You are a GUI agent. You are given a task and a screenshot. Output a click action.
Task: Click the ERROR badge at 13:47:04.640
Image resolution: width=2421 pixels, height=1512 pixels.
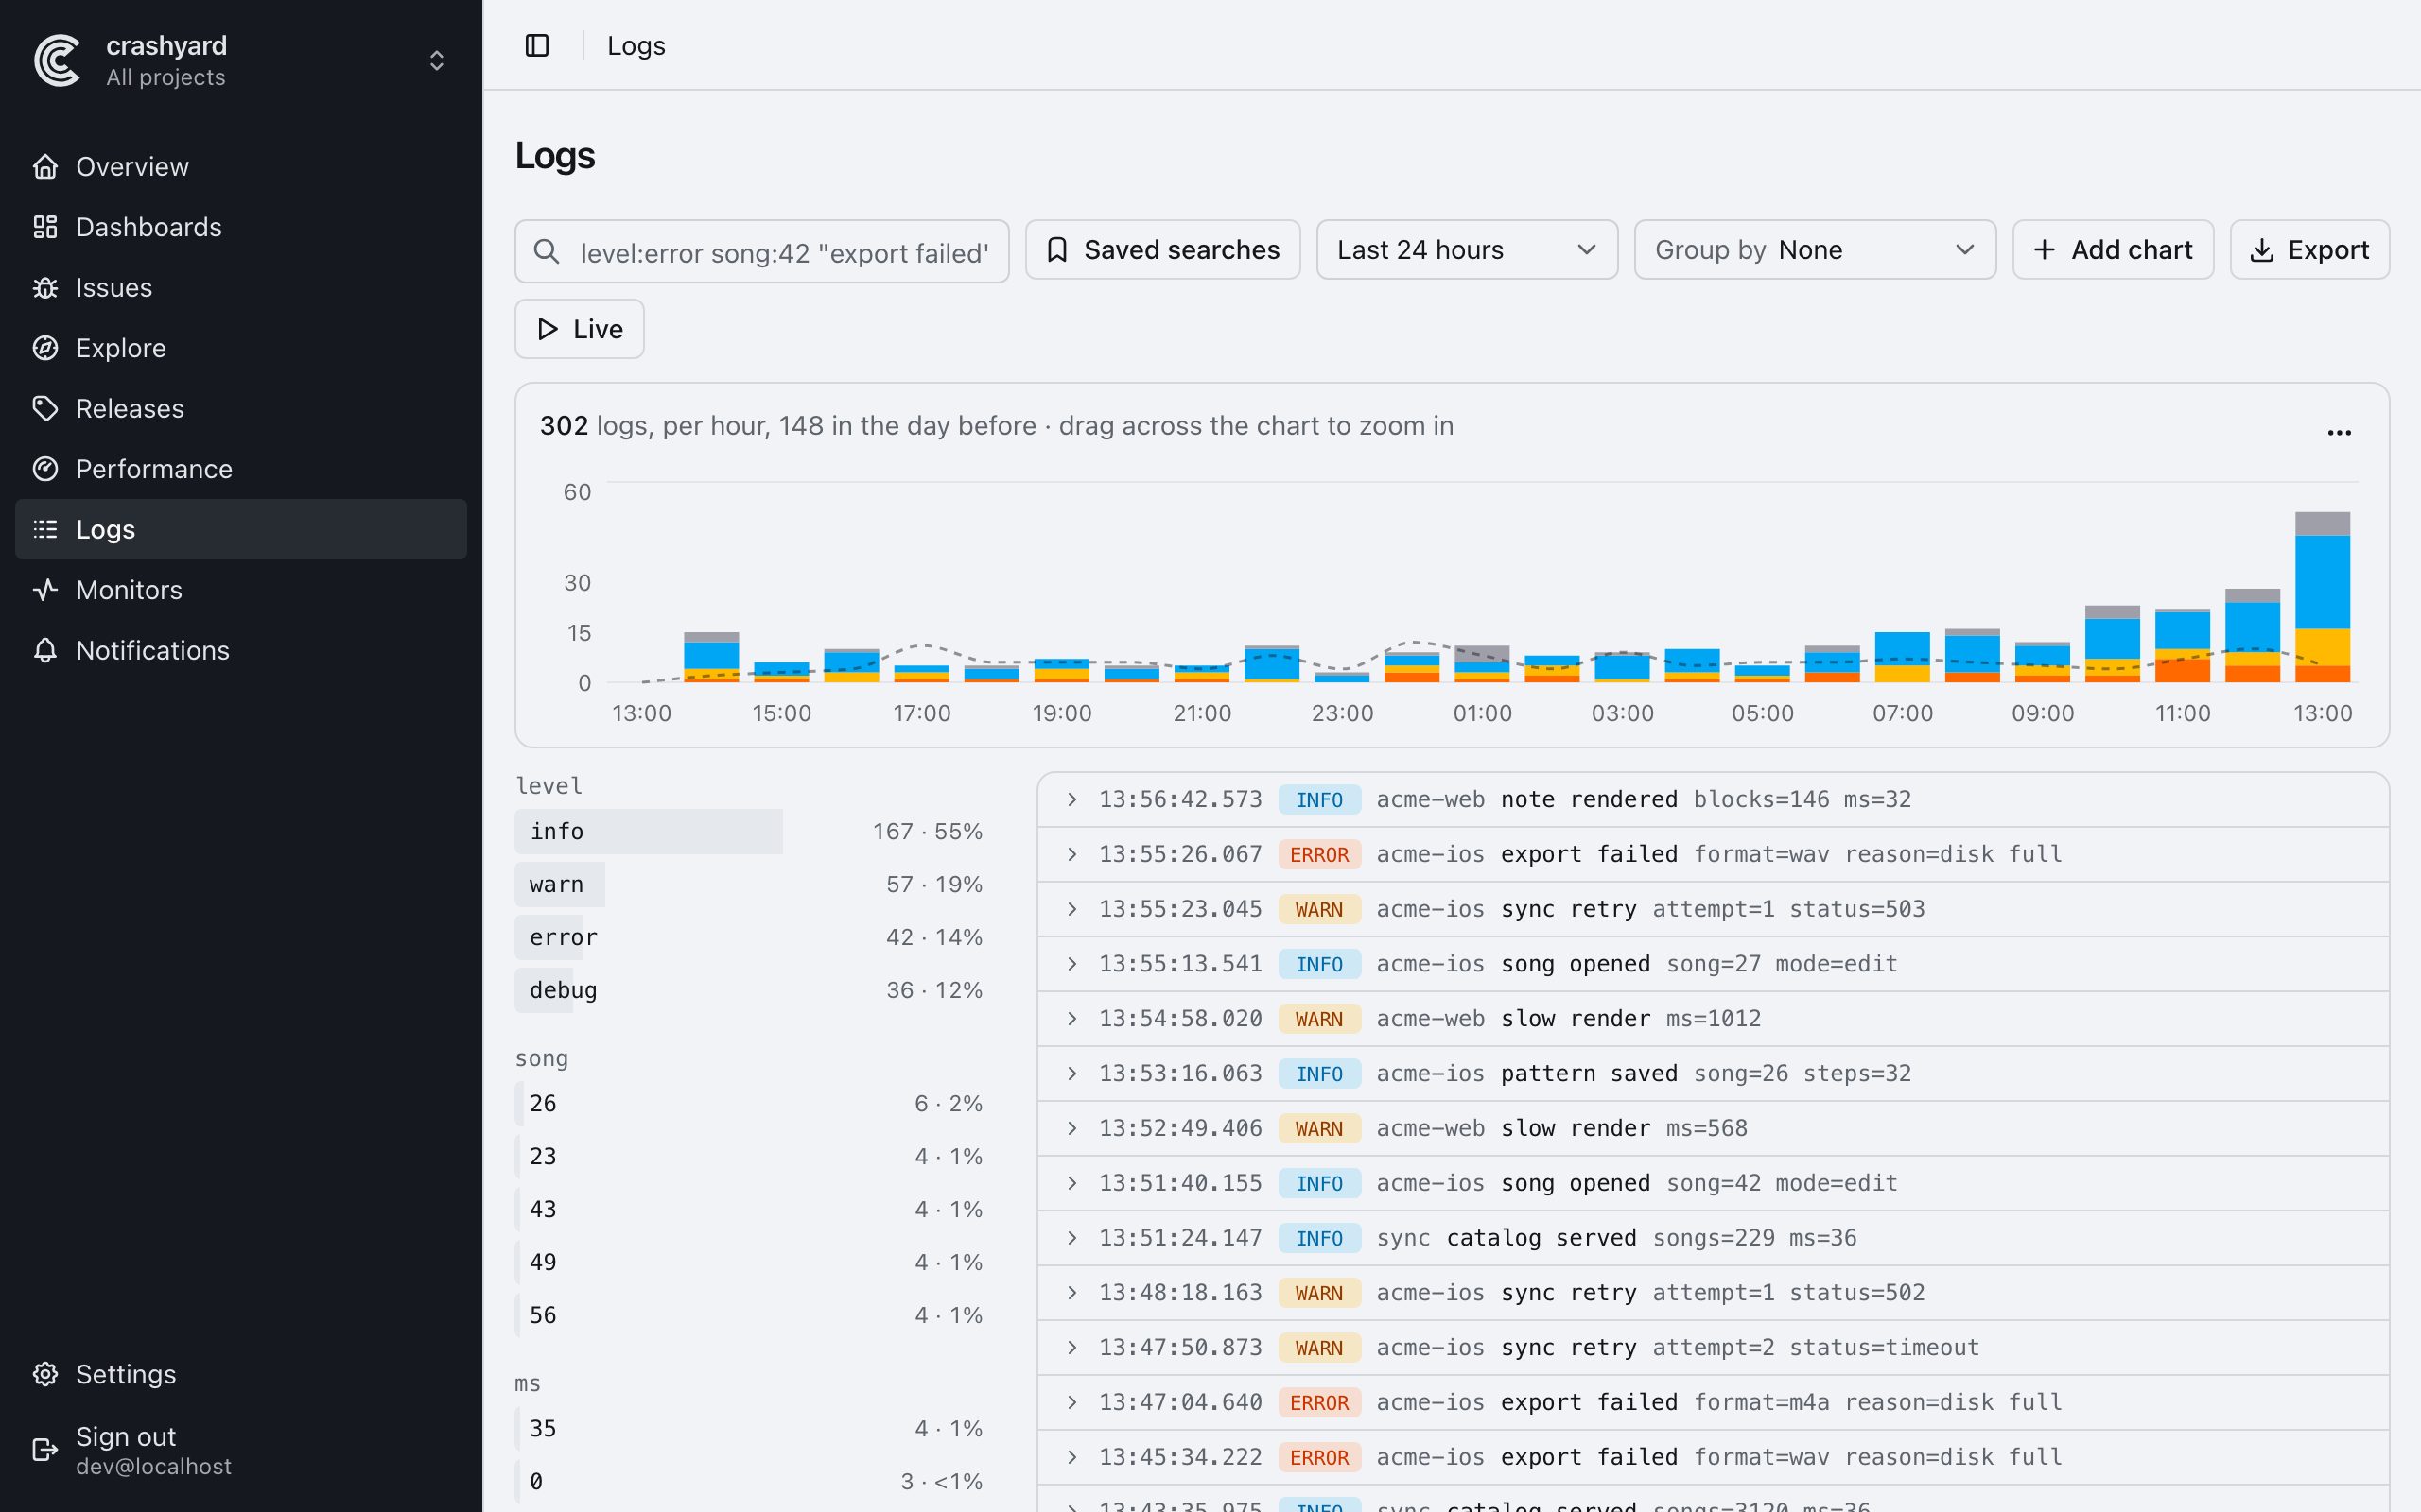(x=1319, y=1402)
